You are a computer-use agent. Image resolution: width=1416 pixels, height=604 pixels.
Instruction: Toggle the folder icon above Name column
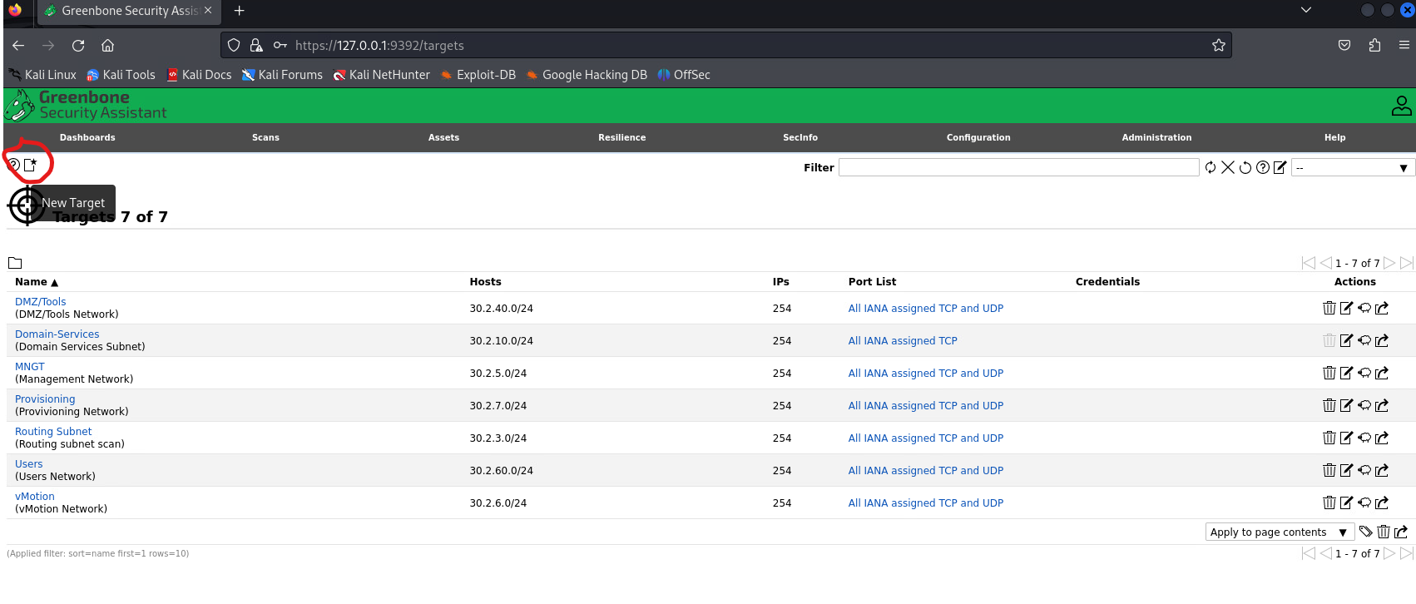[x=15, y=263]
